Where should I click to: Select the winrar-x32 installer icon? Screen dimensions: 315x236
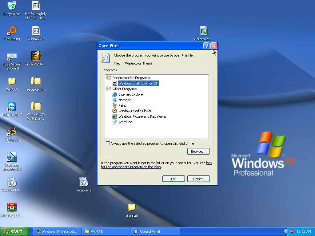12,207
